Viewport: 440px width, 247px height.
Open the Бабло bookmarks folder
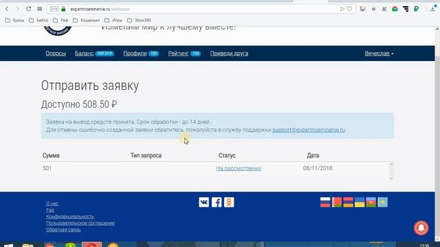pos(38,20)
